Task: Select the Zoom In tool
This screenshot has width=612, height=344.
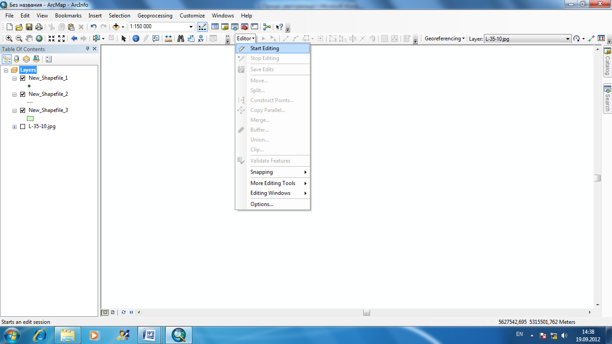Action: click(9, 39)
